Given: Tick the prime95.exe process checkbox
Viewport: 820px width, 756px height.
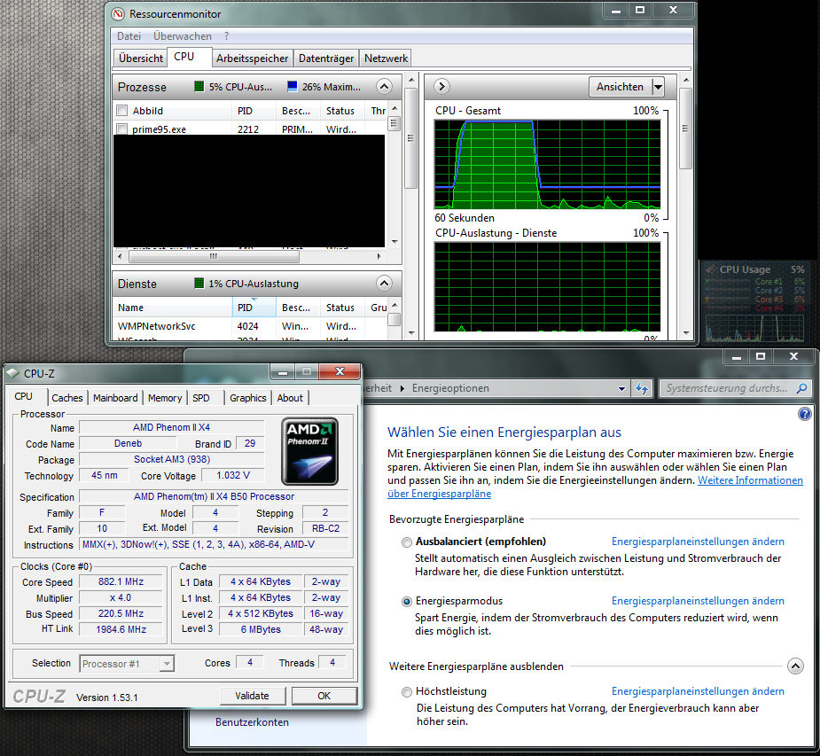Looking at the screenshot, I should pyautogui.click(x=121, y=129).
